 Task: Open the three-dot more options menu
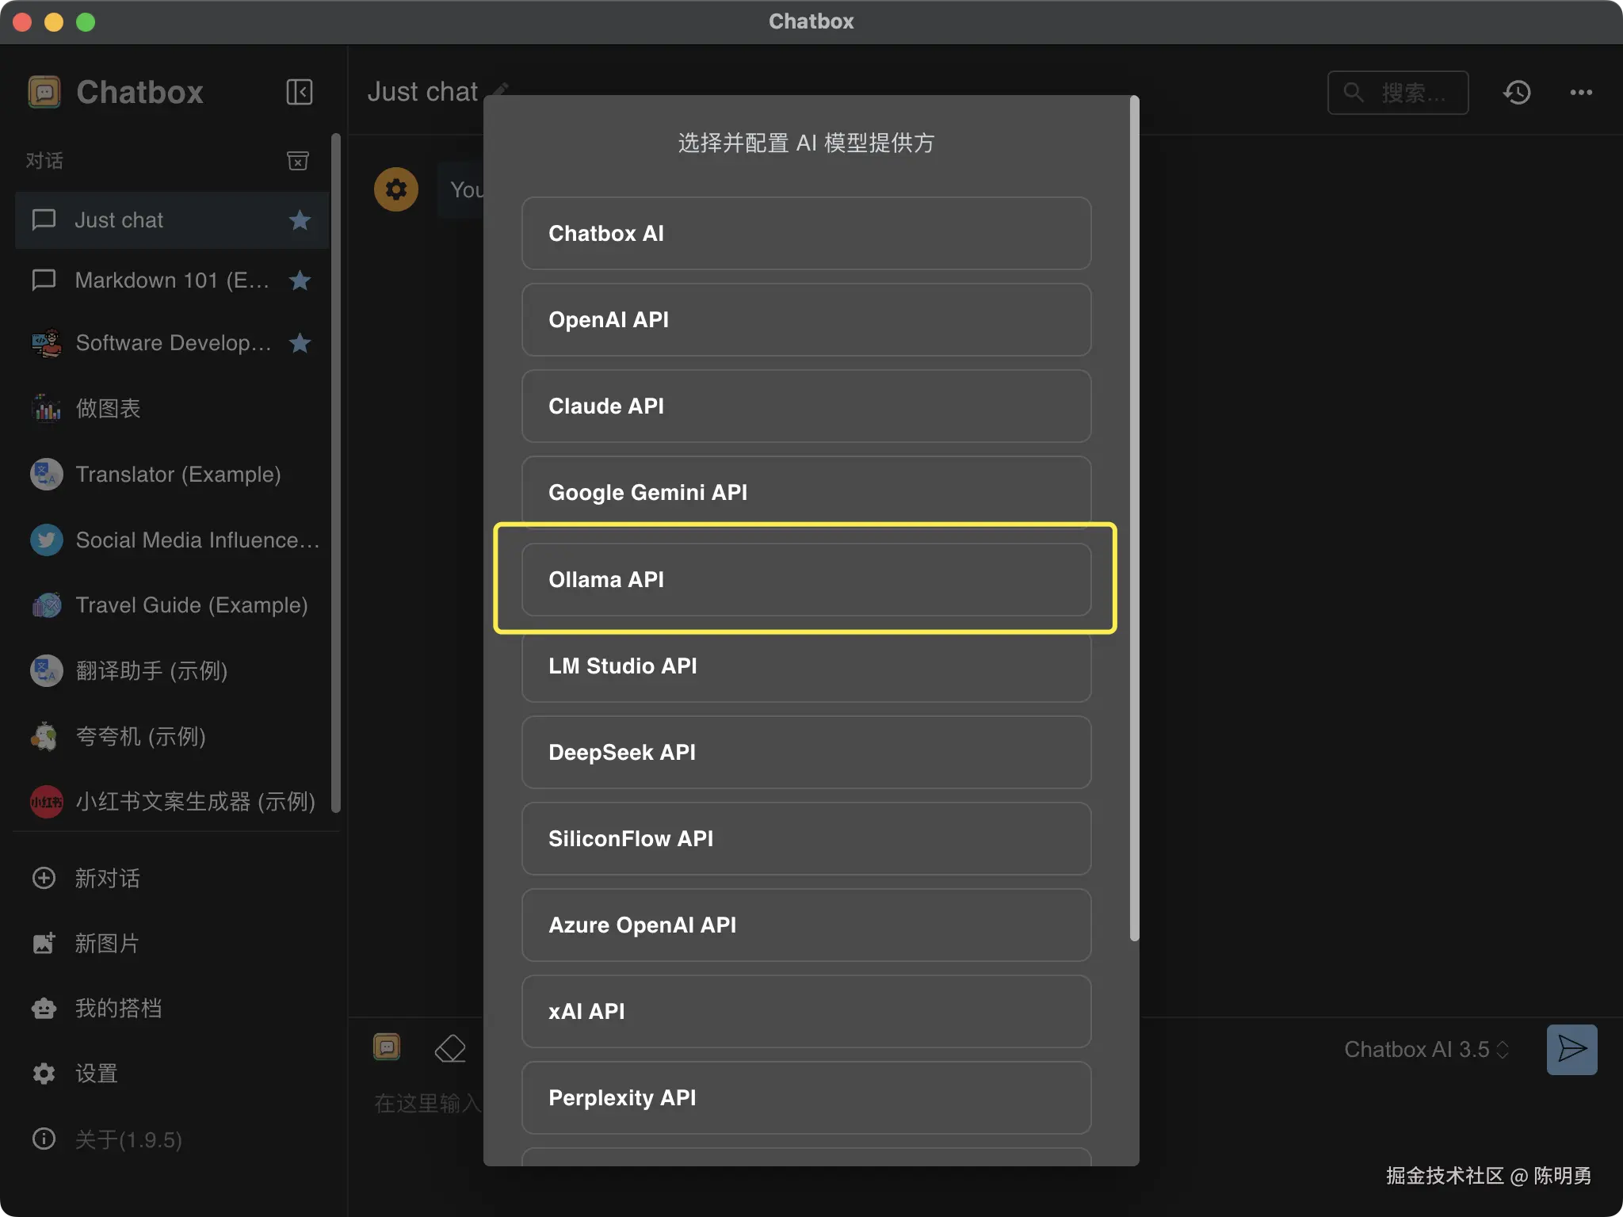(1581, 93)
